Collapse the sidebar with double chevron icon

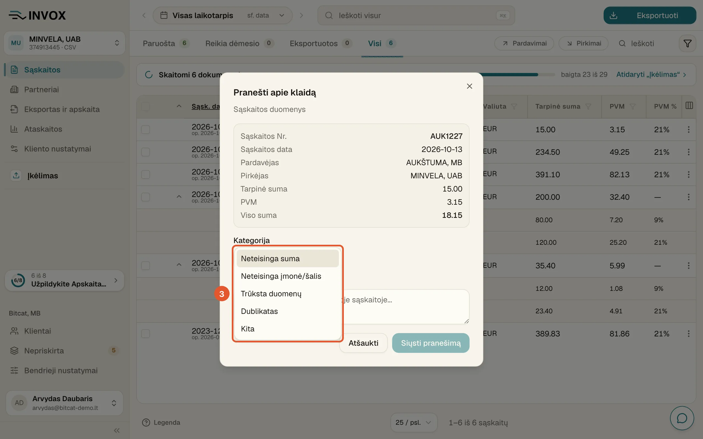[117, 430]
